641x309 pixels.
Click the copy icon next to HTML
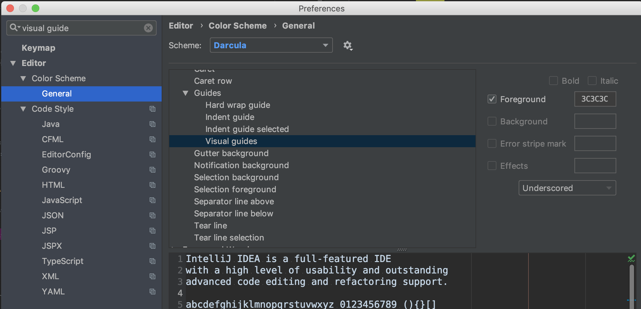[152, 185]
